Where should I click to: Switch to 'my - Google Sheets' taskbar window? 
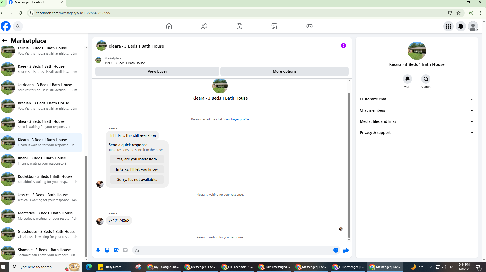point(163,267)
